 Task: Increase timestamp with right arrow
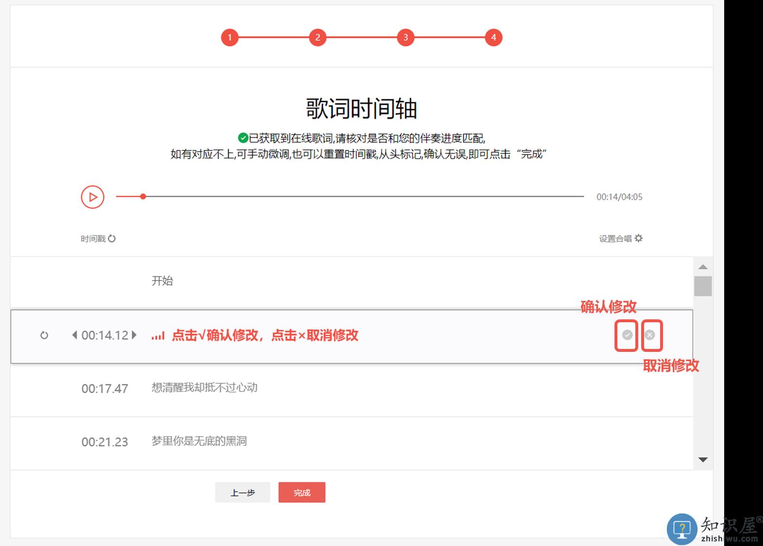(x=134, y=335)
